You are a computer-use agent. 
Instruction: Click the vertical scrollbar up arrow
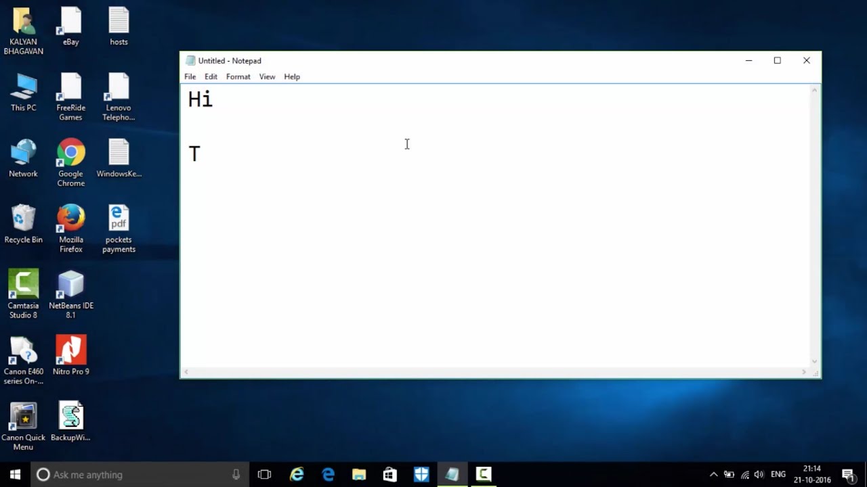(x=815, y=90)
